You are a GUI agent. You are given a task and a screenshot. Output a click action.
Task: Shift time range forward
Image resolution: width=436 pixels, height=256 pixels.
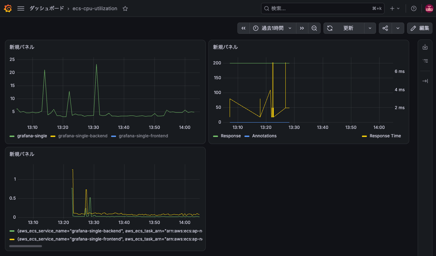click(302, 28)
